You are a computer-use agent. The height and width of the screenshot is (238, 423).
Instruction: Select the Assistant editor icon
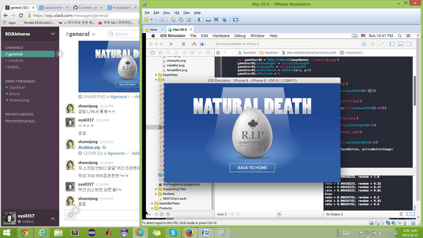[x=373, y=44]
